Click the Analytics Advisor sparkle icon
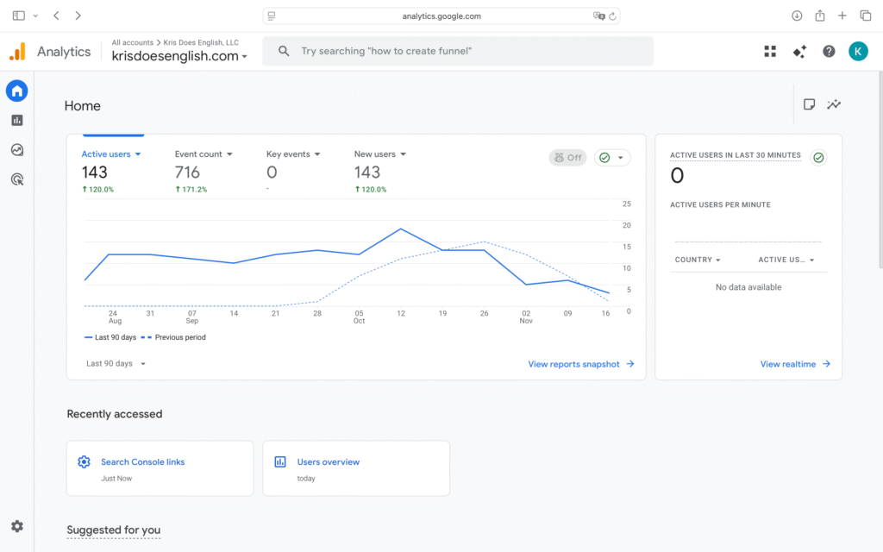 pyautogui.click(x=799, y=52)
